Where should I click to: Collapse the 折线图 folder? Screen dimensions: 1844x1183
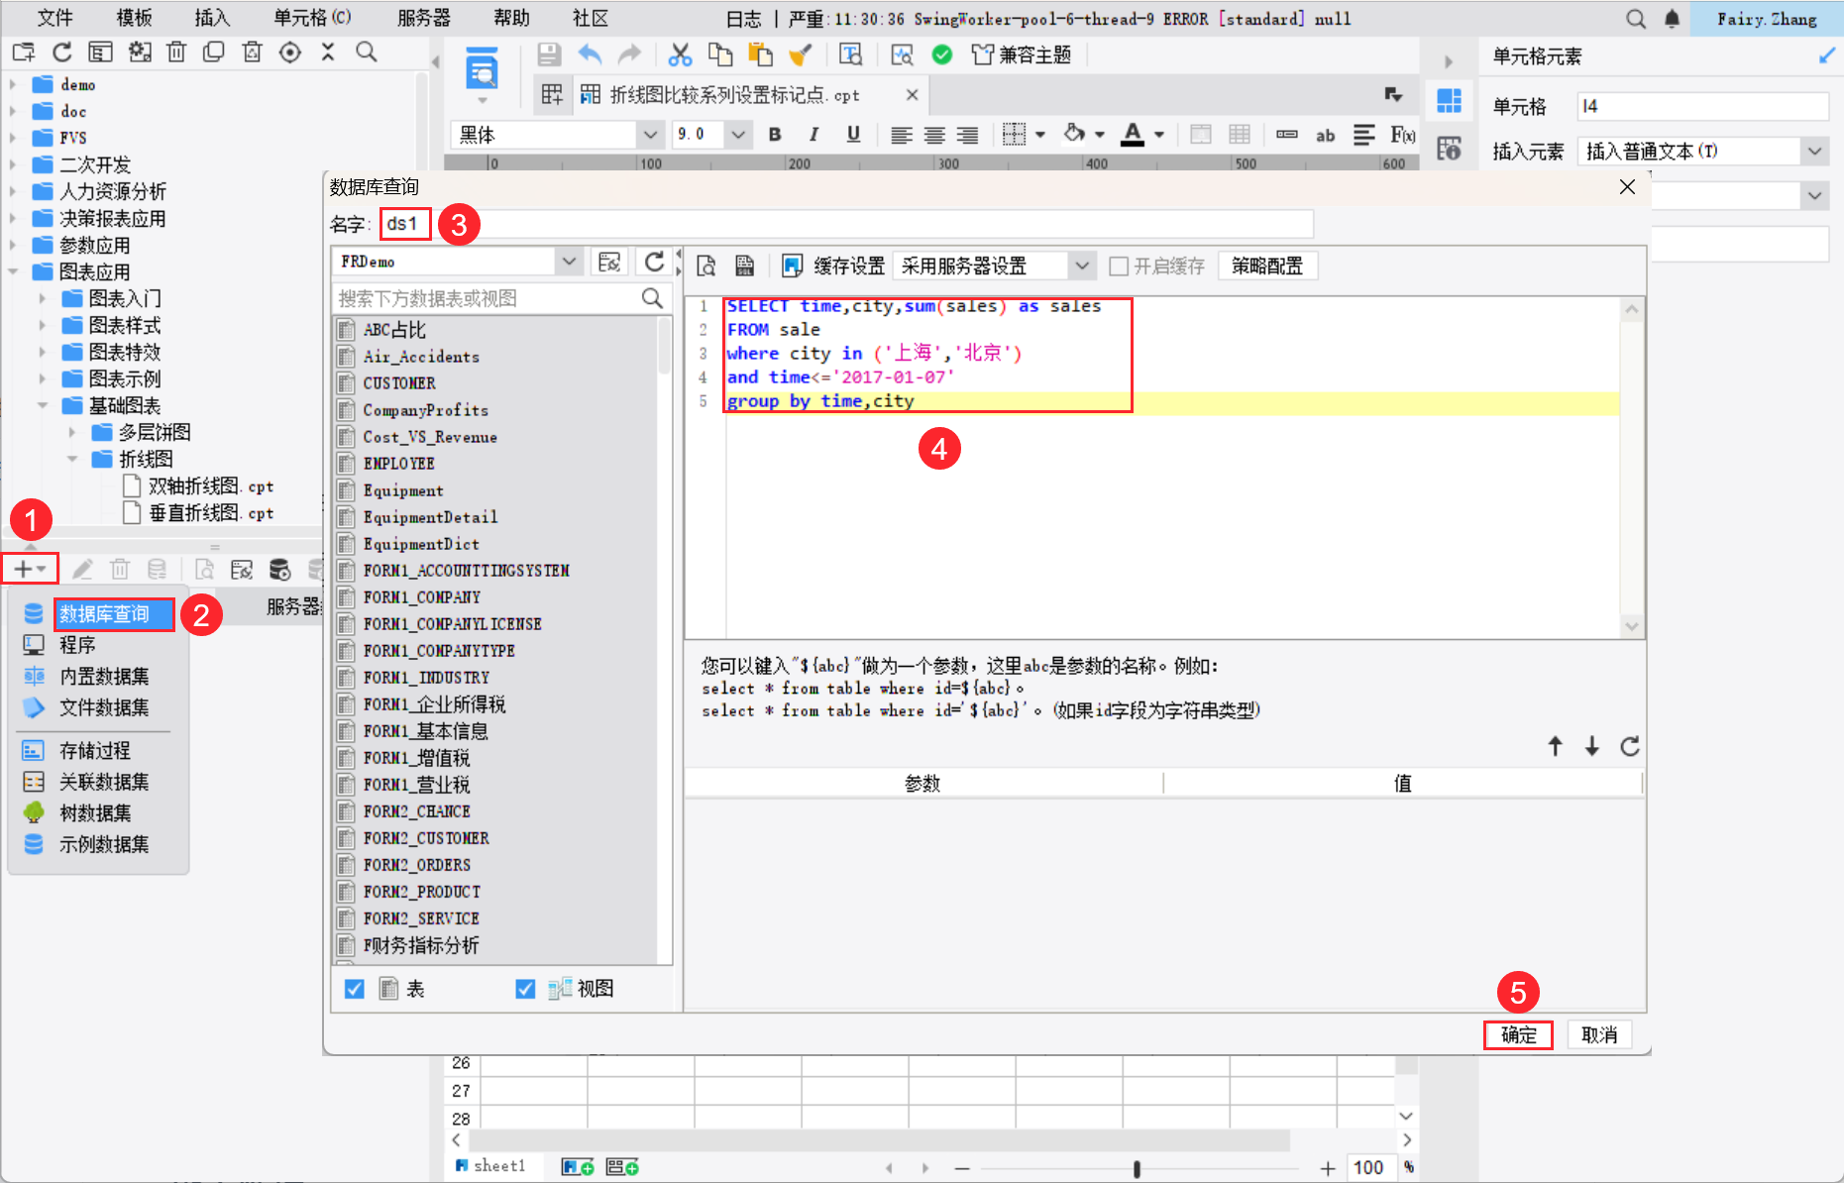coord(72,459)
